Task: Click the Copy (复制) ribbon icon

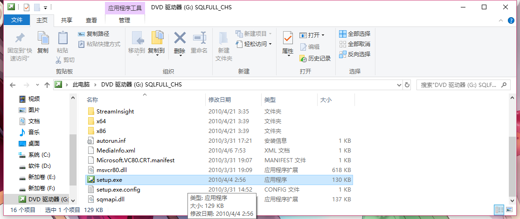Action: point(43,39)
